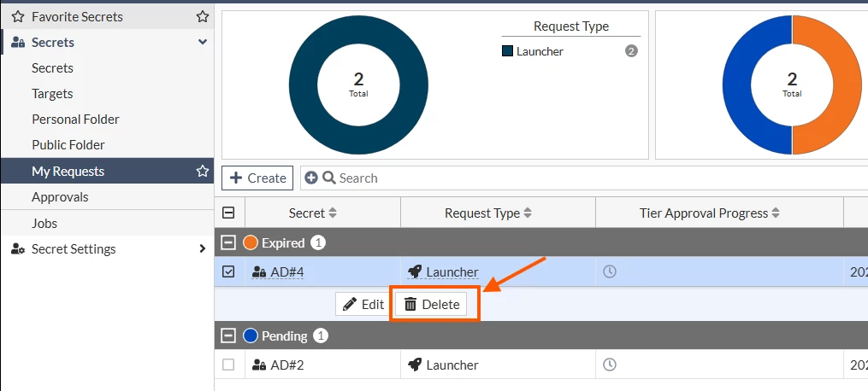Uncheck the AD#4 row checkbox

click(228, 271)
